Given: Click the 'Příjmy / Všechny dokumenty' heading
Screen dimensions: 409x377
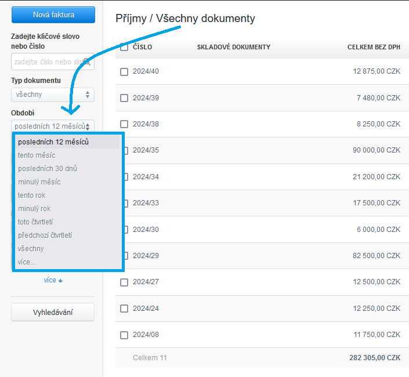Looking at the screenshot, I should coord(185,19).
